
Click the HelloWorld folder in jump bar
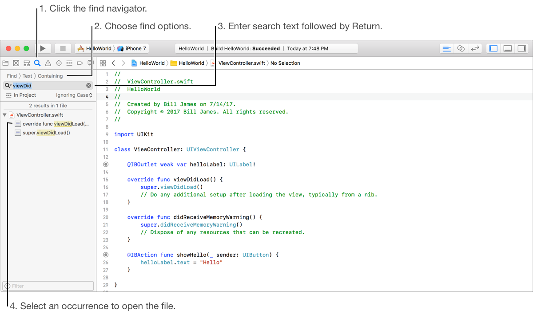[187, 63]
